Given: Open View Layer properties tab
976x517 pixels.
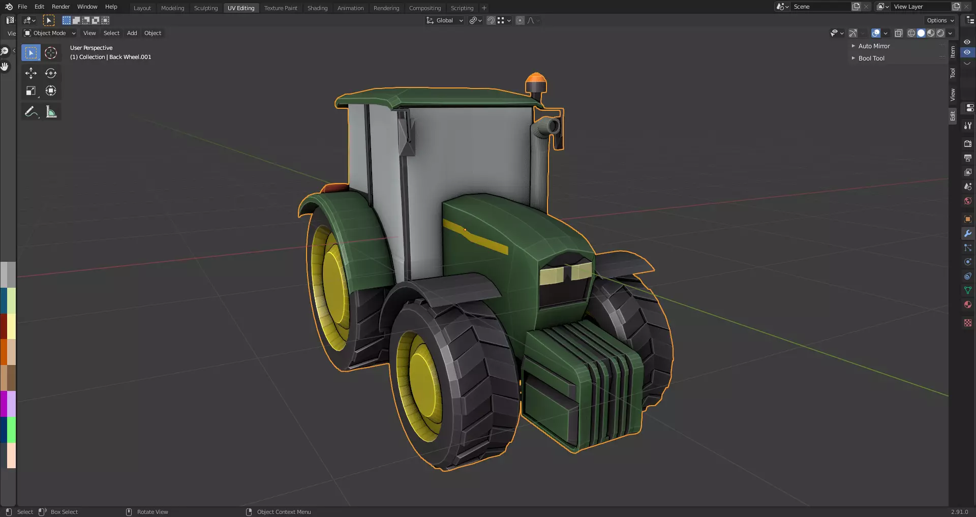Looking at the screenshot, I should click(x=968, y=172).
